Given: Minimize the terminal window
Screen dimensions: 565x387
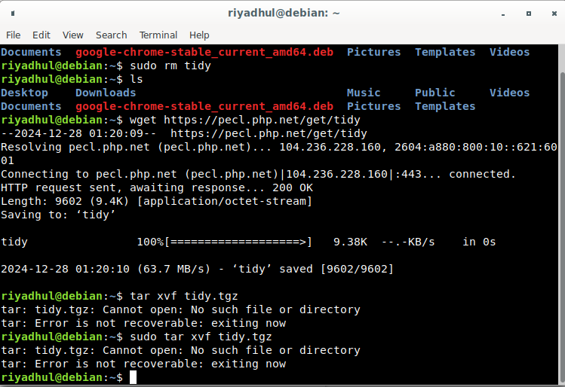Looking at the screenshot, I should click(503, 14).
